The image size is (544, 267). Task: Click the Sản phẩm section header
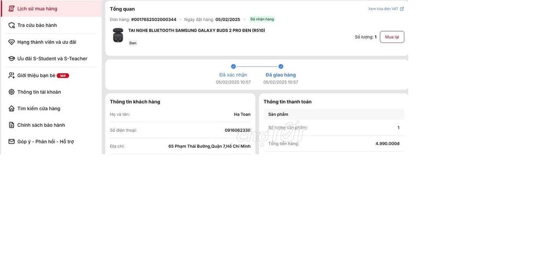(x=334, y=114)
